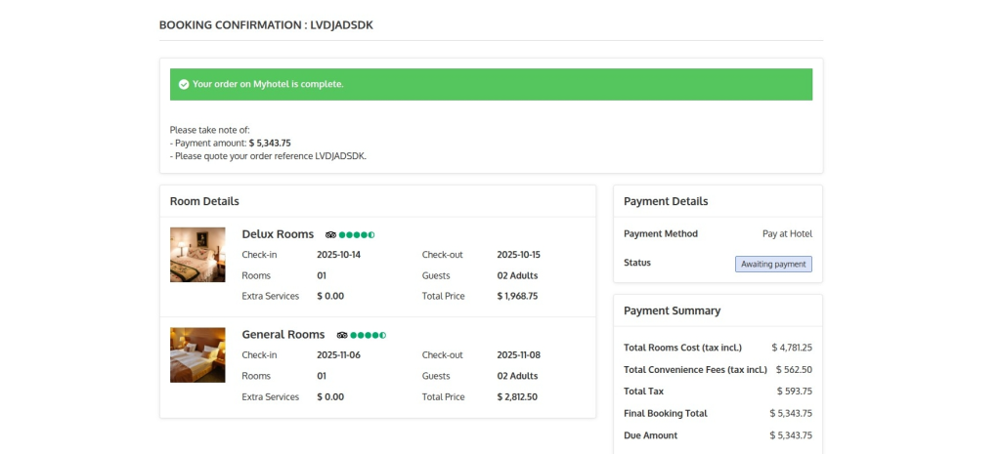Image resolution: width=1001 pixels, height=454 pixels.
Task: Click the General Rooms total price $2,812.50
Action: 517,397
